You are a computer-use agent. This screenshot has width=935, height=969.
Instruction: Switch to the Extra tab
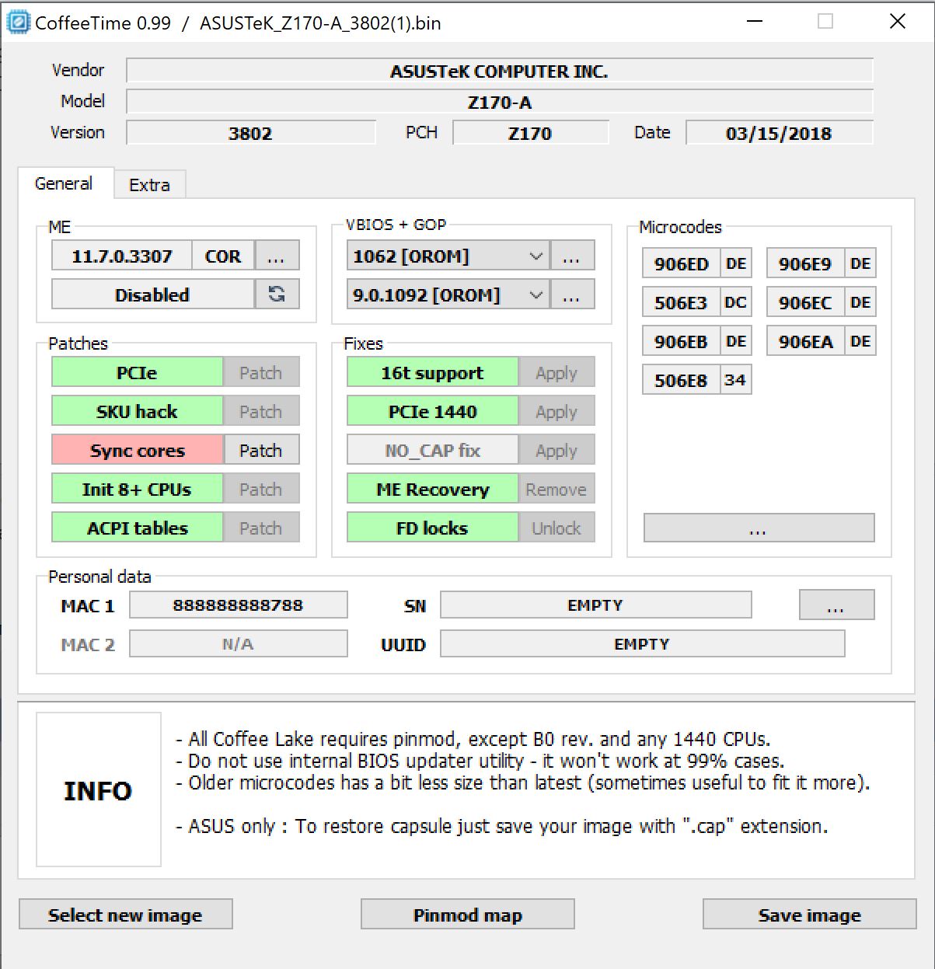click(149, 185)
